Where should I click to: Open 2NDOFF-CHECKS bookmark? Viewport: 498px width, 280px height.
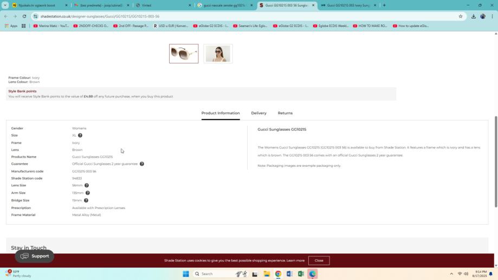pyautogui.click(x=90, y=25)
